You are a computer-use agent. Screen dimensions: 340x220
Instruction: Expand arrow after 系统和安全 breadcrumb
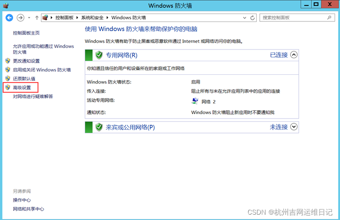tap(107, 18)
